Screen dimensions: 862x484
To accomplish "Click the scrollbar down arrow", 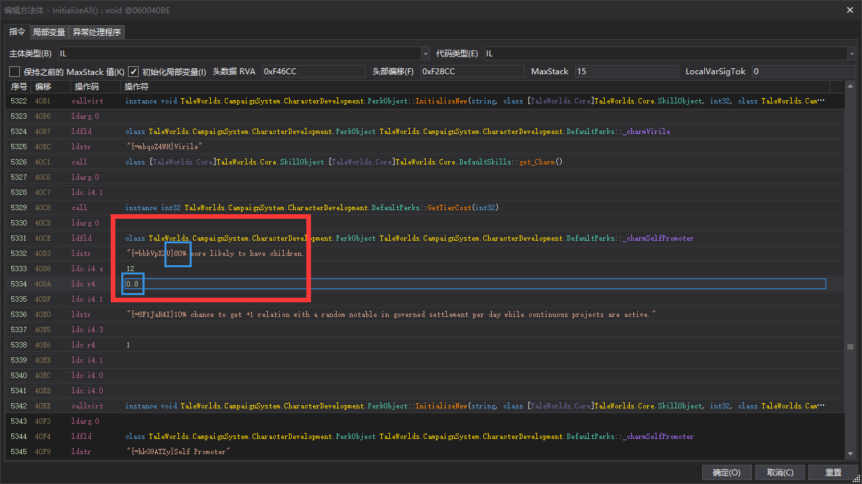I will pos(851,454).
